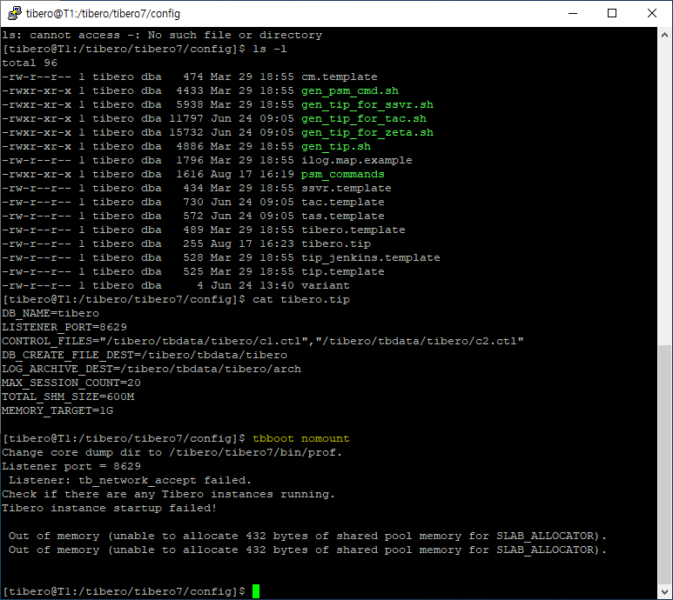Click the 'Jun 24 13:40' timestamp
The image size is (673, 600).
[x=252, y=286]
